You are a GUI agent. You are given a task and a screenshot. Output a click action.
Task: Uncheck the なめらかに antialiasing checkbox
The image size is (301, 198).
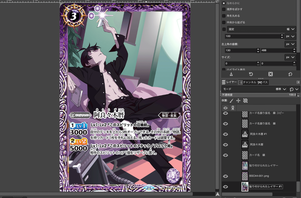tap(224, 3)
